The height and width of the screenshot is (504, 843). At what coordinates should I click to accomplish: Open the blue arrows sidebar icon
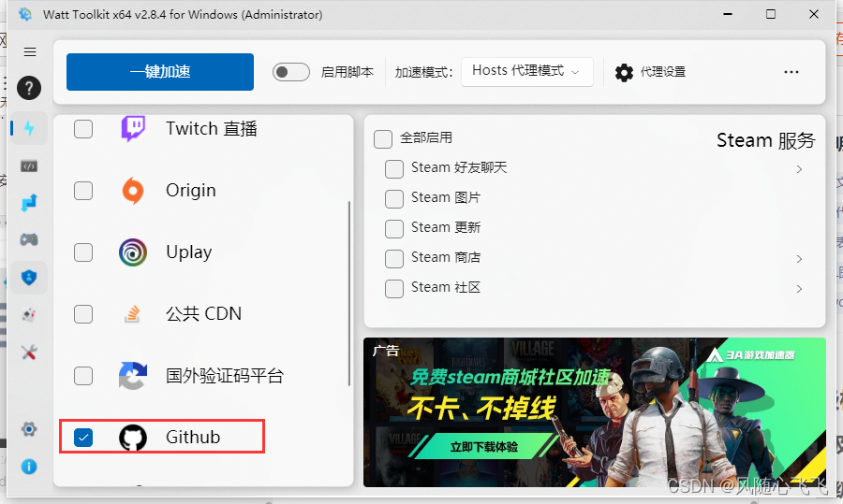(29, 202)
